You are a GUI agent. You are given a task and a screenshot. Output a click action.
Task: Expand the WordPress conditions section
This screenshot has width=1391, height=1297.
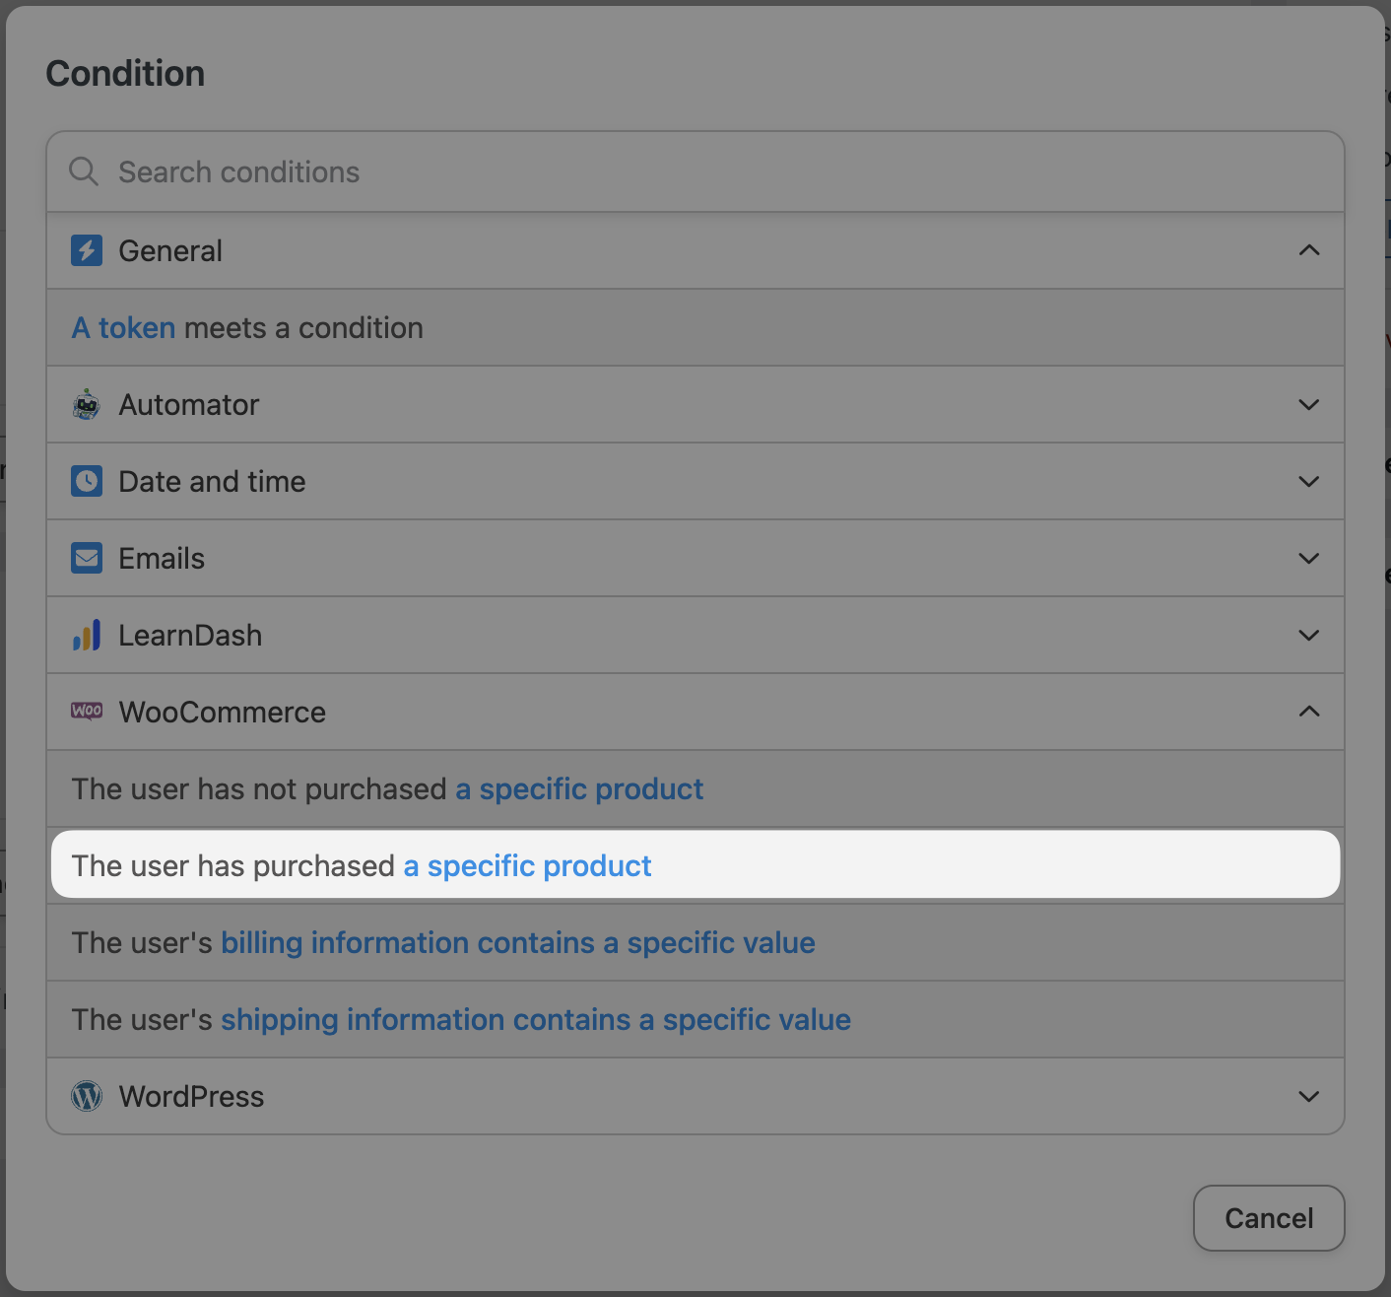pos(1308,1096)
